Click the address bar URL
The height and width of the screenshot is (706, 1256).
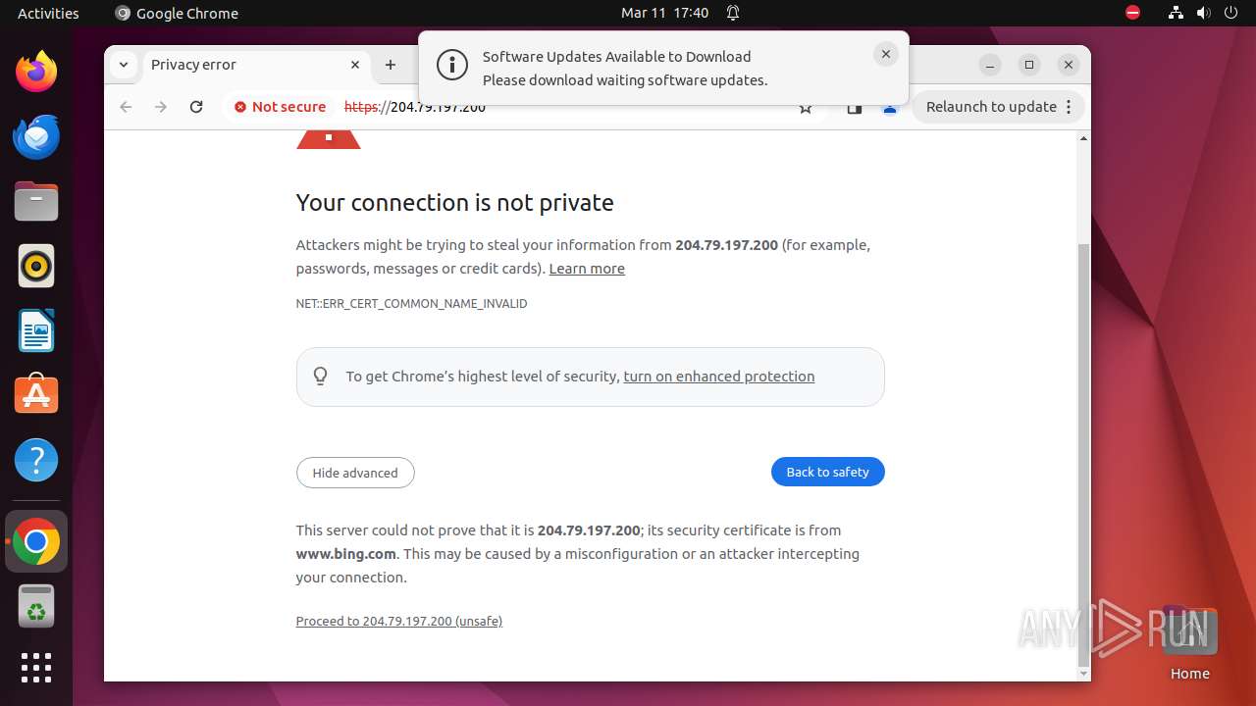[x=415, y=108]
